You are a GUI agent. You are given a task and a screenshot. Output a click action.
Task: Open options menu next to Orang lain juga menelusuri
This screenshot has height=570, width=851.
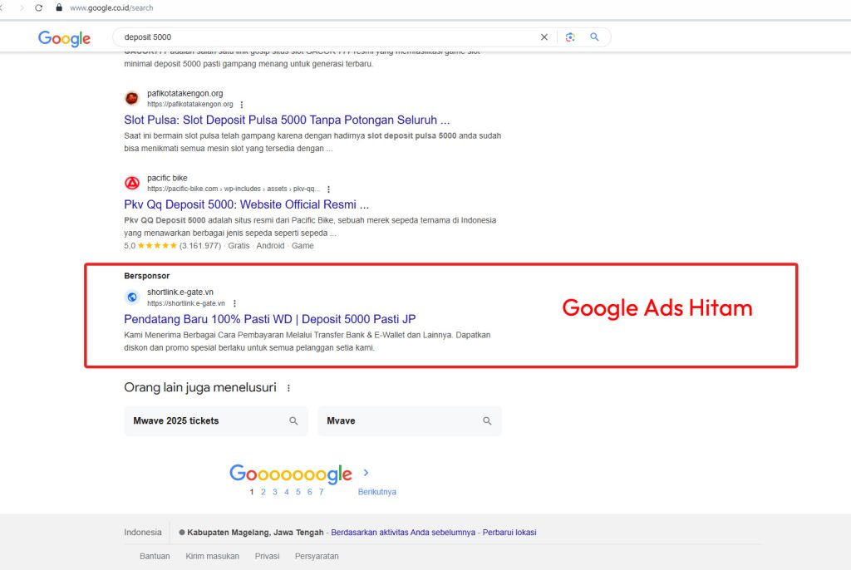[x=289, y=388]
